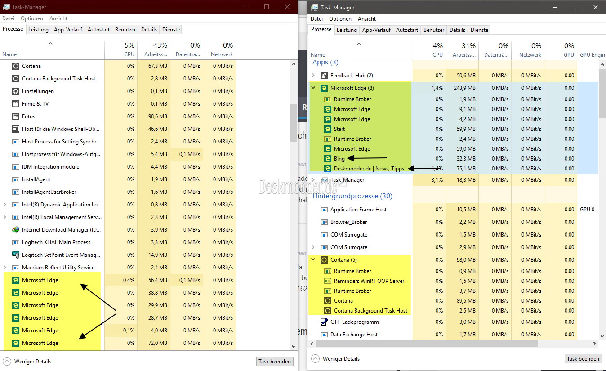Viewport: 606px width, 371px height.
Task: Select Hostprozess für Windows-Aufgaben row
Action: point(119,154)
